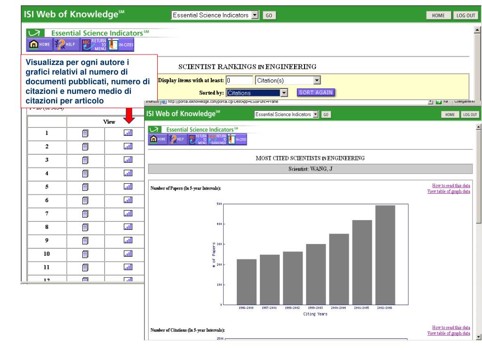
Task: Click HOME toolbar icon in Most Cited window
Action: [x=158, y=139]
